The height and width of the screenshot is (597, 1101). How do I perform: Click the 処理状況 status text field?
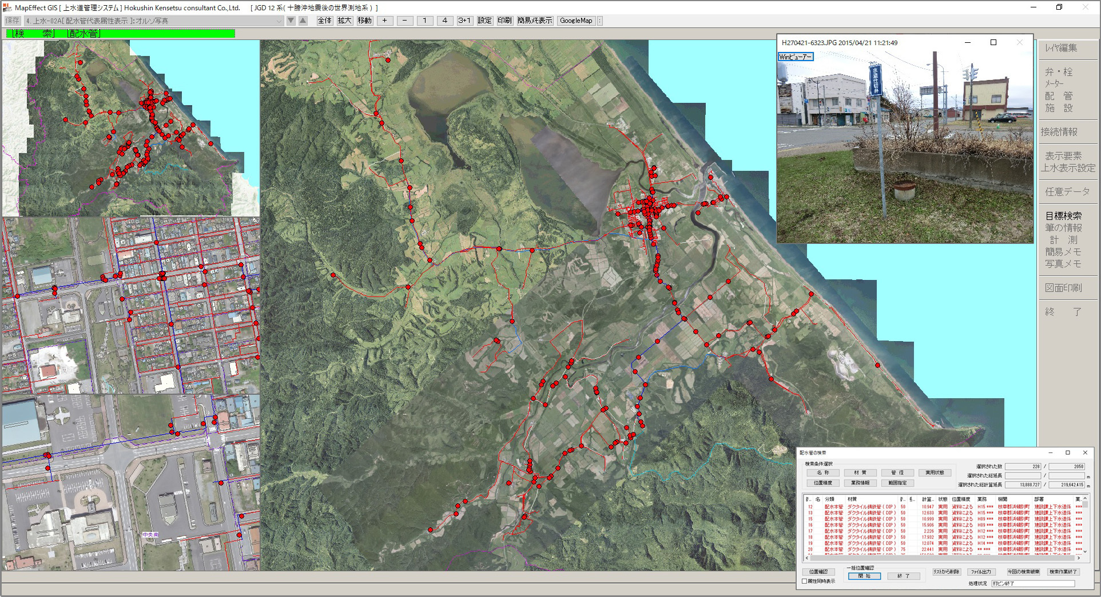pyautogui.click(x=1032, y=583)
